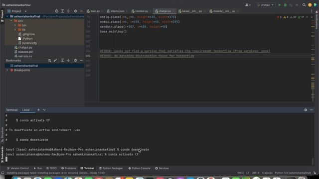Click Bookmarks group-by icon
This screenshot has width=319, height=179.
[x=49, y=61]
